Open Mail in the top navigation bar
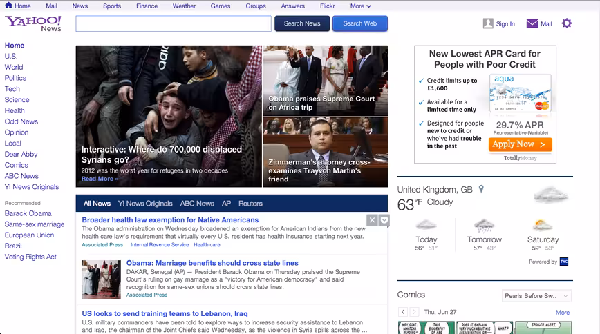Screen dimensions: 600x334 coord(51,6)
